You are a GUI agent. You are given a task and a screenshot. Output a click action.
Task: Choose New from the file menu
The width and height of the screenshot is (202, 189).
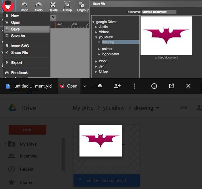tap(27, 16)
